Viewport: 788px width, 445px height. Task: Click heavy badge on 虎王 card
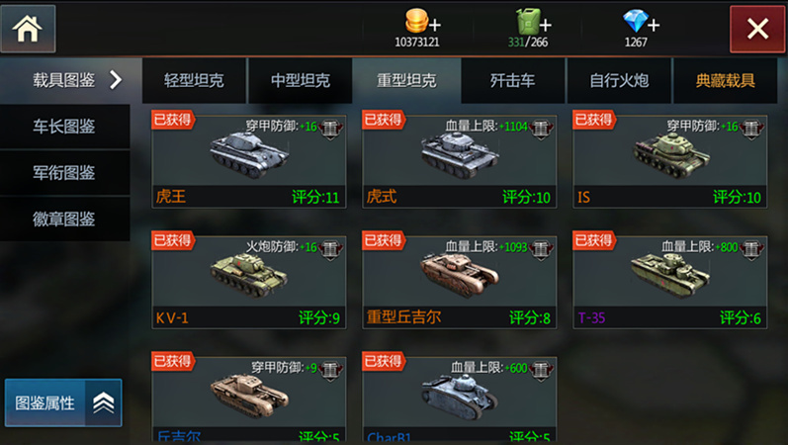[x=330, y=130]
